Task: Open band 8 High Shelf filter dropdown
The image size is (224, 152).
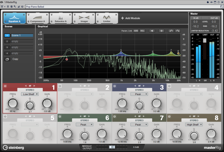Action: coord(194,125)
